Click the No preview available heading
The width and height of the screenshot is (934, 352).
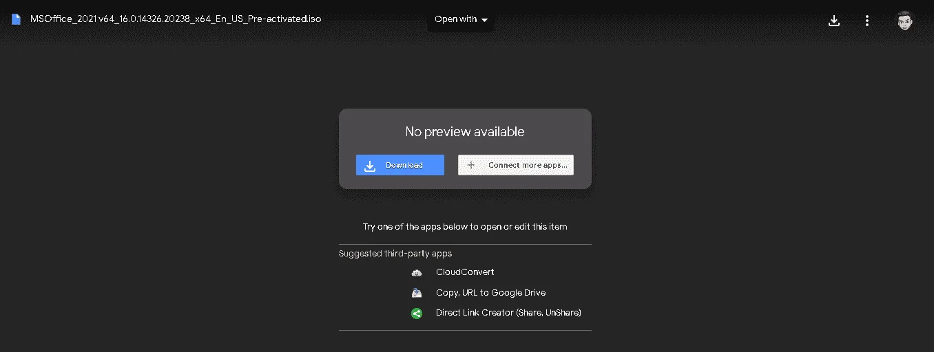tap(465, 131)
